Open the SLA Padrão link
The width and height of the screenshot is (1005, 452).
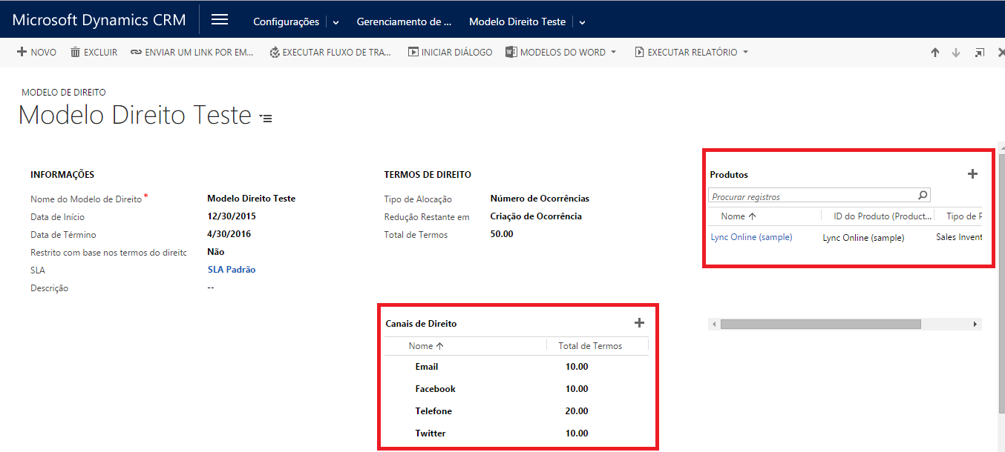tap(232, 270)
